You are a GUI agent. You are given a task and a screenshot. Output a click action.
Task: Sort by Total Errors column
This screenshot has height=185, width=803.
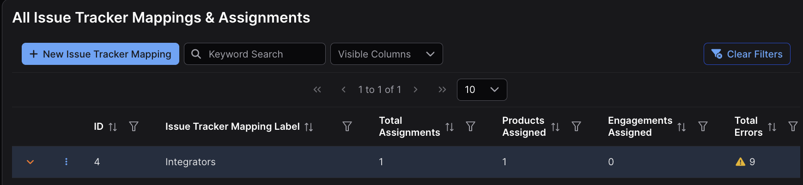pyautogui.click(x=772, y=127)
